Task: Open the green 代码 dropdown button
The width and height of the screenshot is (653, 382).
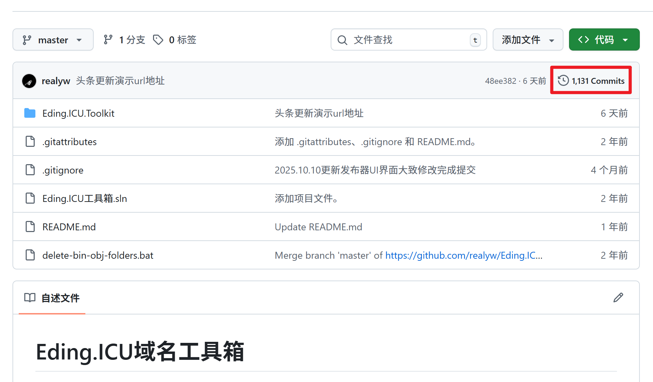Action: 604,40
